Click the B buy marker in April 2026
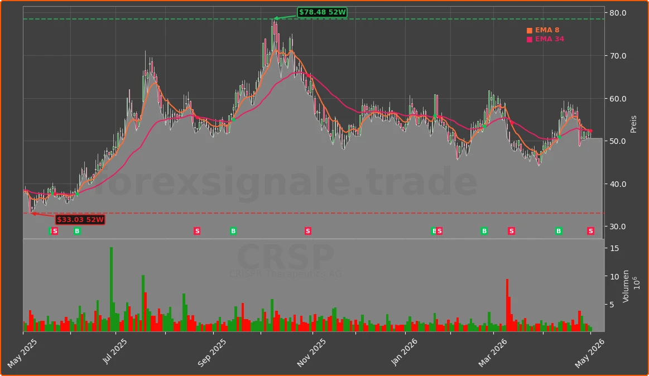 coord(559,231)
